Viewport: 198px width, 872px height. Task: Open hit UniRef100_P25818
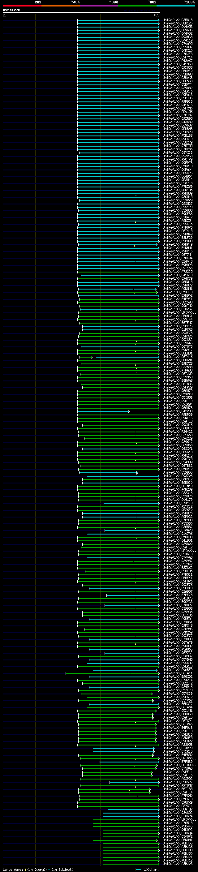point(178,20)
